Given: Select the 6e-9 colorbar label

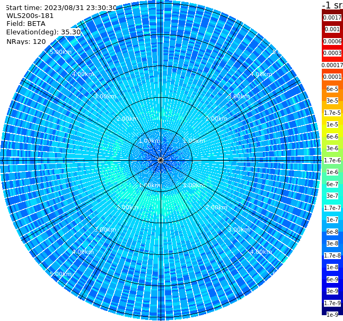Looking at the screenshot, I should (332, 279).
